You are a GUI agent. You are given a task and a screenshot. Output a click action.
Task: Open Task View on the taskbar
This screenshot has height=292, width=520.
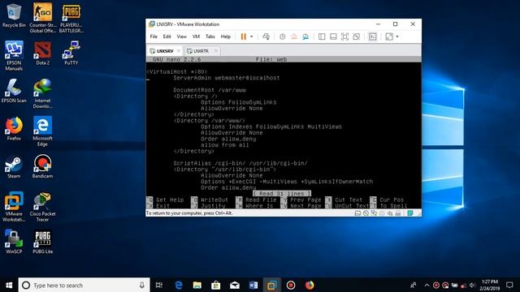click(159, 285)
